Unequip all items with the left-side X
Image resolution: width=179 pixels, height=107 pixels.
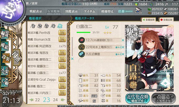[x=72, y=59]
